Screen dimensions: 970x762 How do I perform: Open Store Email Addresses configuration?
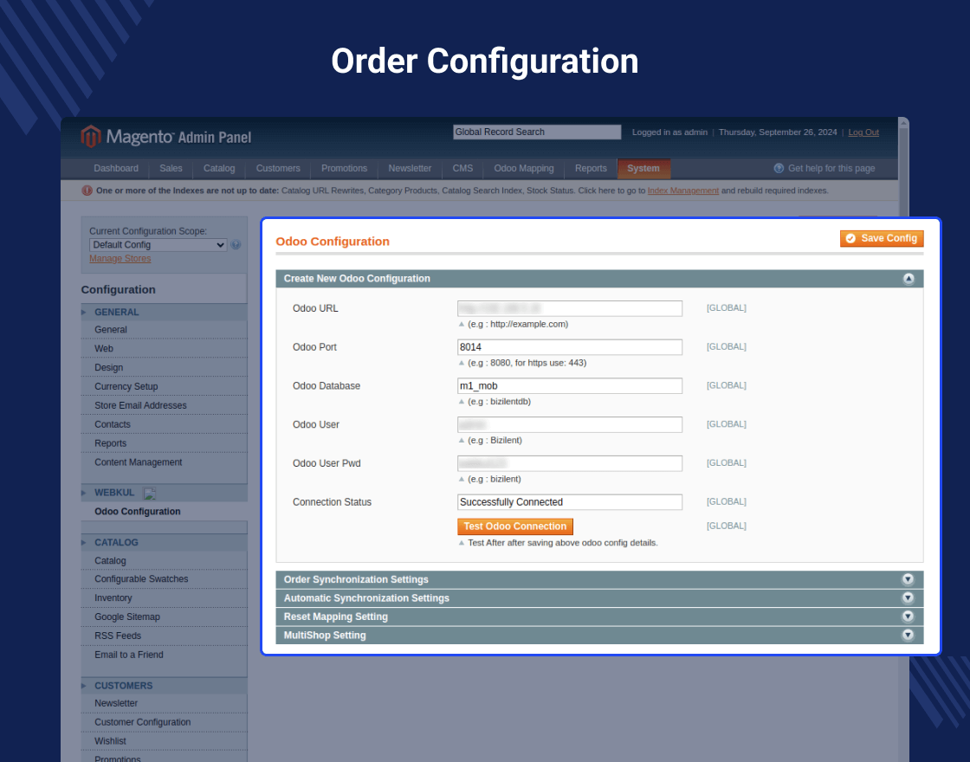[140, 406]
